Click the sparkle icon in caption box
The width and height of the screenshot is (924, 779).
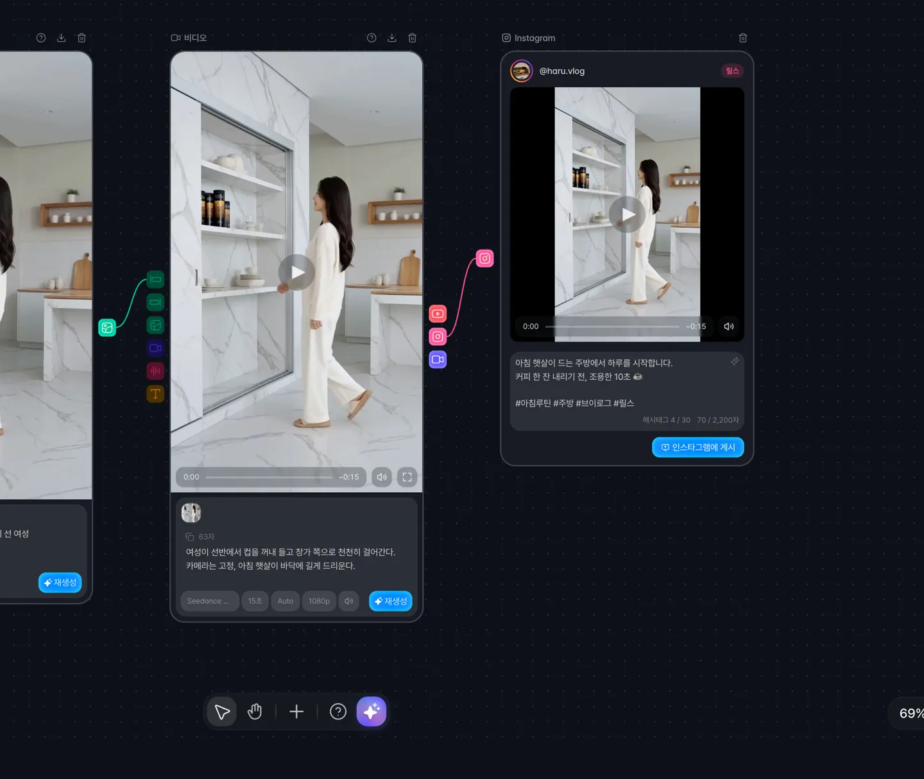click(x=735, y=362)
